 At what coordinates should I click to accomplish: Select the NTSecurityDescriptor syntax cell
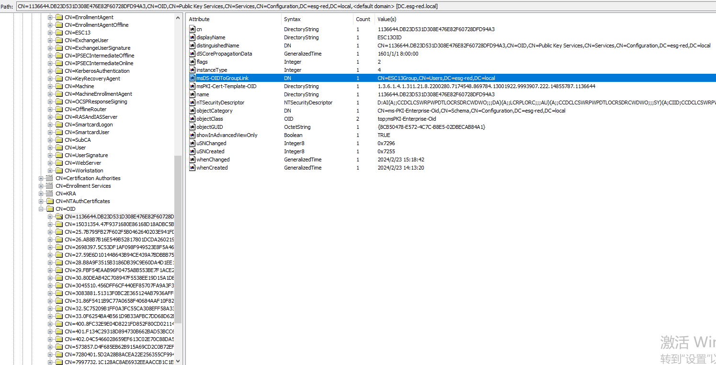pos(308,103)
